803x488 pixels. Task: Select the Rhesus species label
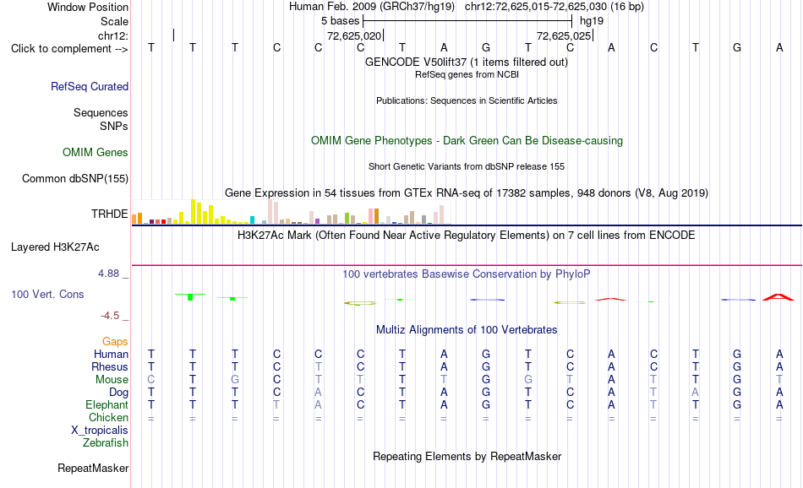pyautogui.click(x=110, y=366)
